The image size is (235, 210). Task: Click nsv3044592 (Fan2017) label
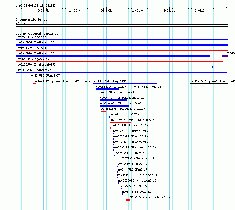point(133,169)
